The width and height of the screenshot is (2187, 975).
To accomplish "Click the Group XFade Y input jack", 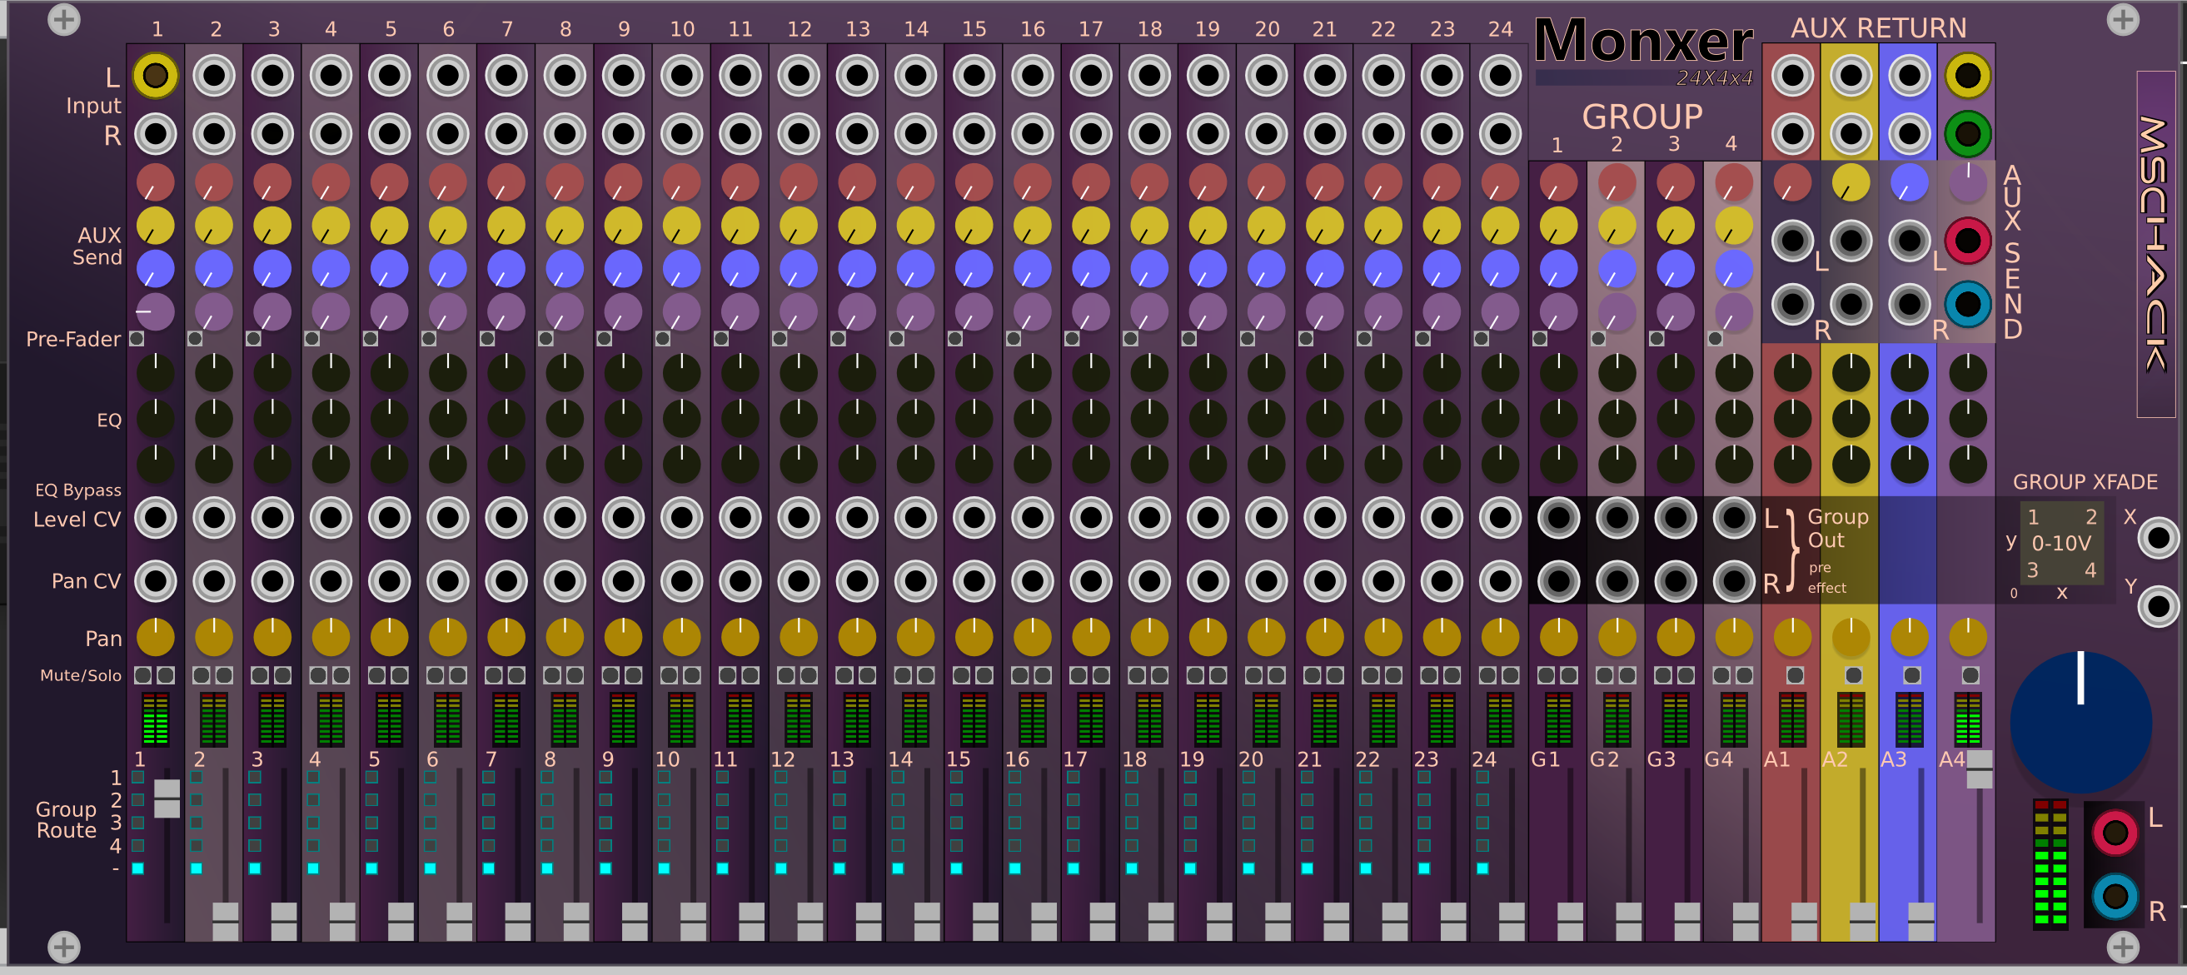I will coord(2158,607).
